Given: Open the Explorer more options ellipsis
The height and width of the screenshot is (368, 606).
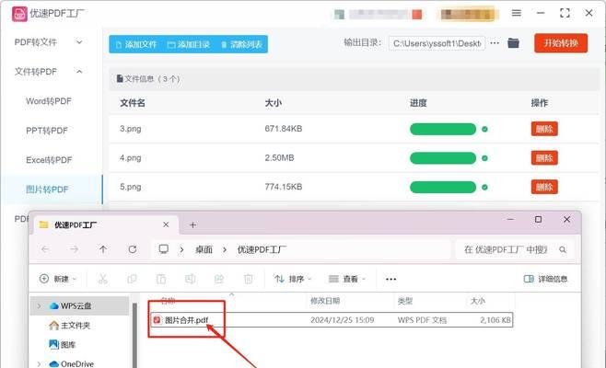Looking at the screenshot, I should [391, 279].
